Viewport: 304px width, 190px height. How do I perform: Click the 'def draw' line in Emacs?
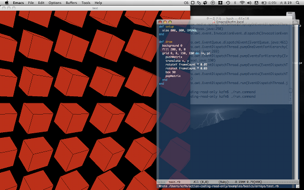click(x=166, y=42)
